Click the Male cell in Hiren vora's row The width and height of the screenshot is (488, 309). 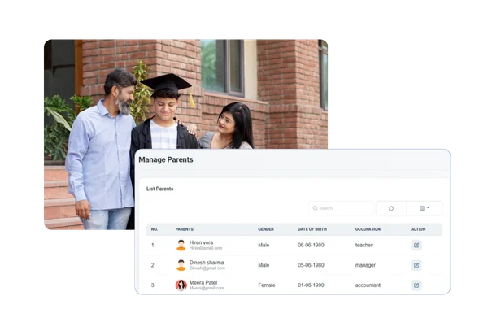pos(264,246)
